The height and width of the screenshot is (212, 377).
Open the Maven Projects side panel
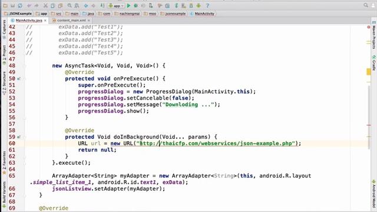(373, 35)
